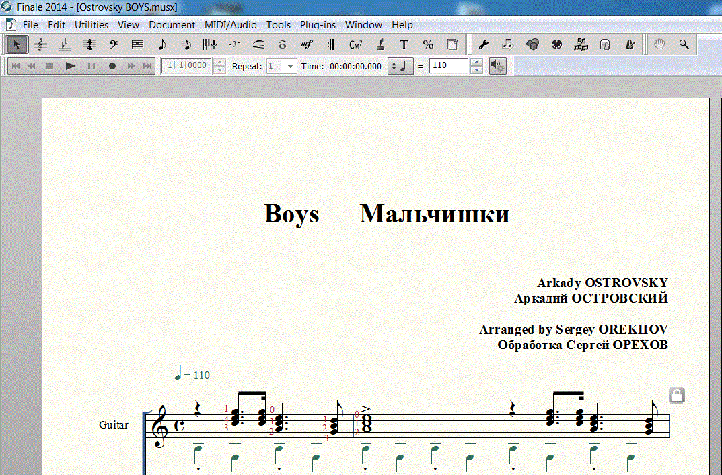Open the Repeat count dropdown
Screen dimensions: 722x475
pyautogui.click(x=290, y=66)
